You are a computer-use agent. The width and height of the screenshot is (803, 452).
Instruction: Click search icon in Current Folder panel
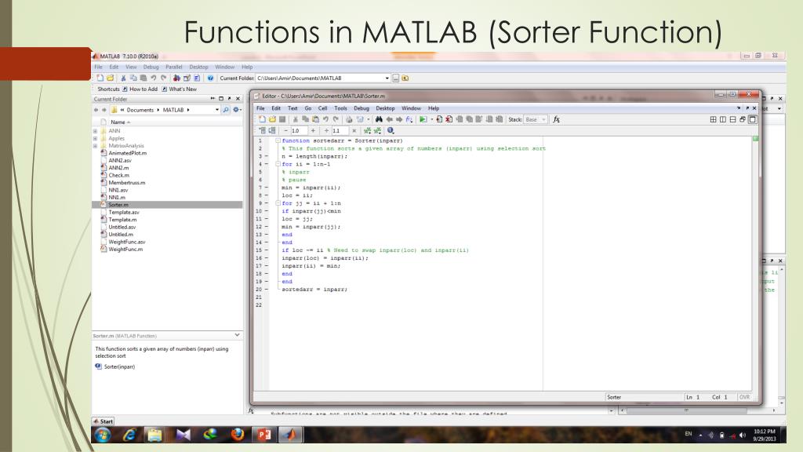pyautogui.click(x=226, y=110)
